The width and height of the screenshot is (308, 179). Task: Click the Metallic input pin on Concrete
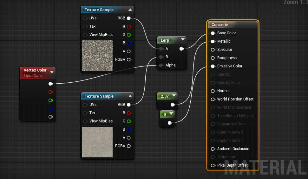[x=213, y=41]
